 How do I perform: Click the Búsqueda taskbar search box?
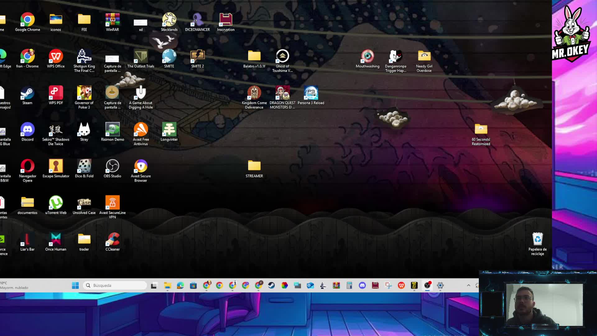point(115,285)
